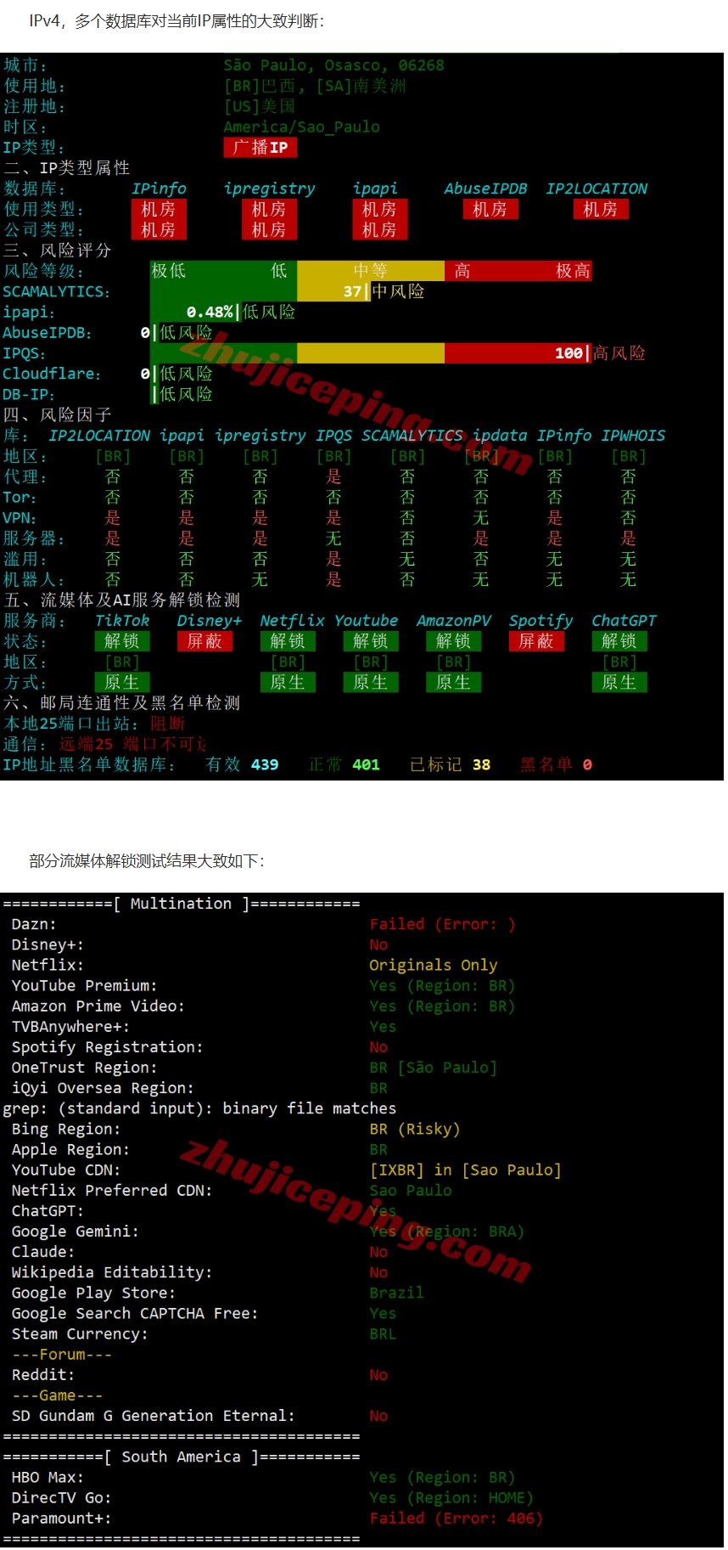728x1550 pixels.
Task: Click the ---Forum--- divider label
Action: pos(62,1355)
